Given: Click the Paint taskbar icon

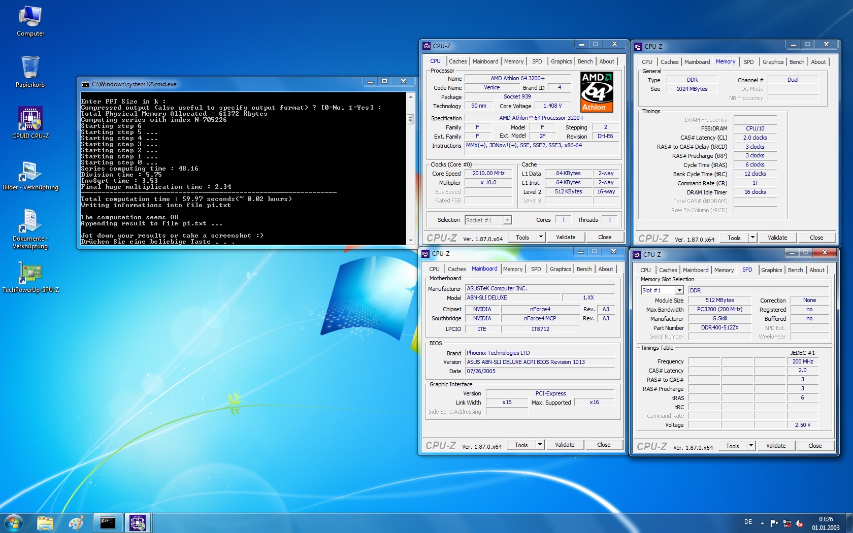Looking at the screenshot, I should (76, 523).
